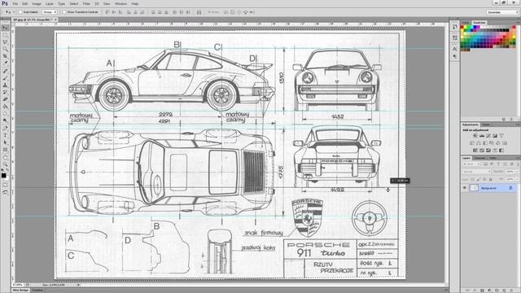
Task: Switch to the Color panel tab
Action: tap(466, 23)
